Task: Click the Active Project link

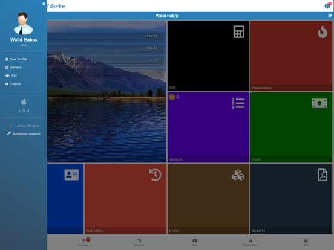Action: coord(24,126)
